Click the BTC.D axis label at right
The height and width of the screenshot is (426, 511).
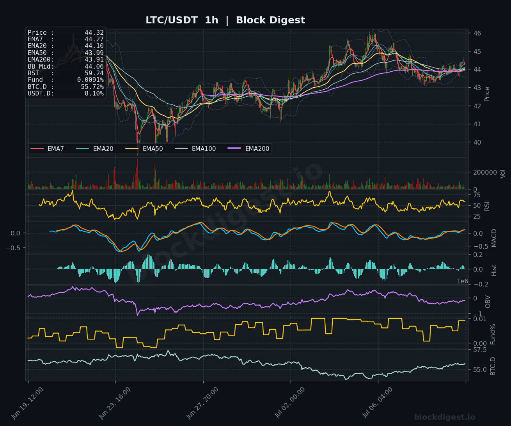tap(493, 366)
